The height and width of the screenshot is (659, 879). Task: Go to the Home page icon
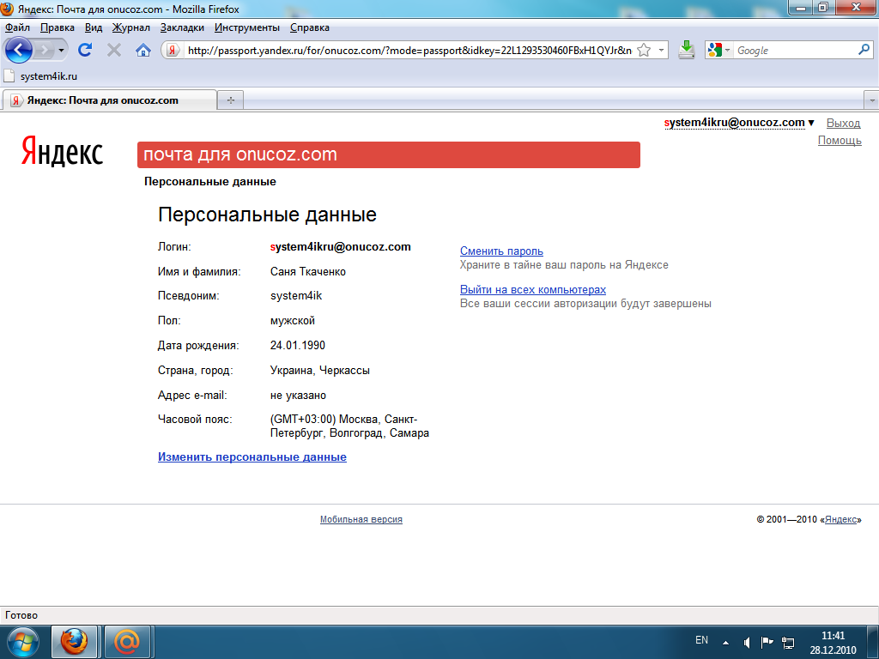pos(143,51)
